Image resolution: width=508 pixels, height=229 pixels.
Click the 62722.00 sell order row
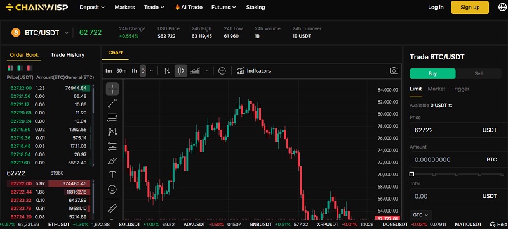pos(49,183)
